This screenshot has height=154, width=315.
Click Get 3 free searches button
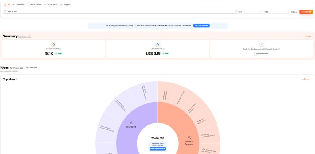click(x=201, y=25)
